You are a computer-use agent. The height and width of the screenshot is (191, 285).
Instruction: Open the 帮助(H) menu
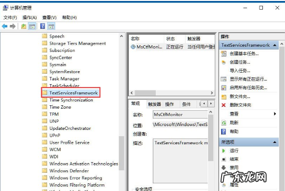click(69, 17)
